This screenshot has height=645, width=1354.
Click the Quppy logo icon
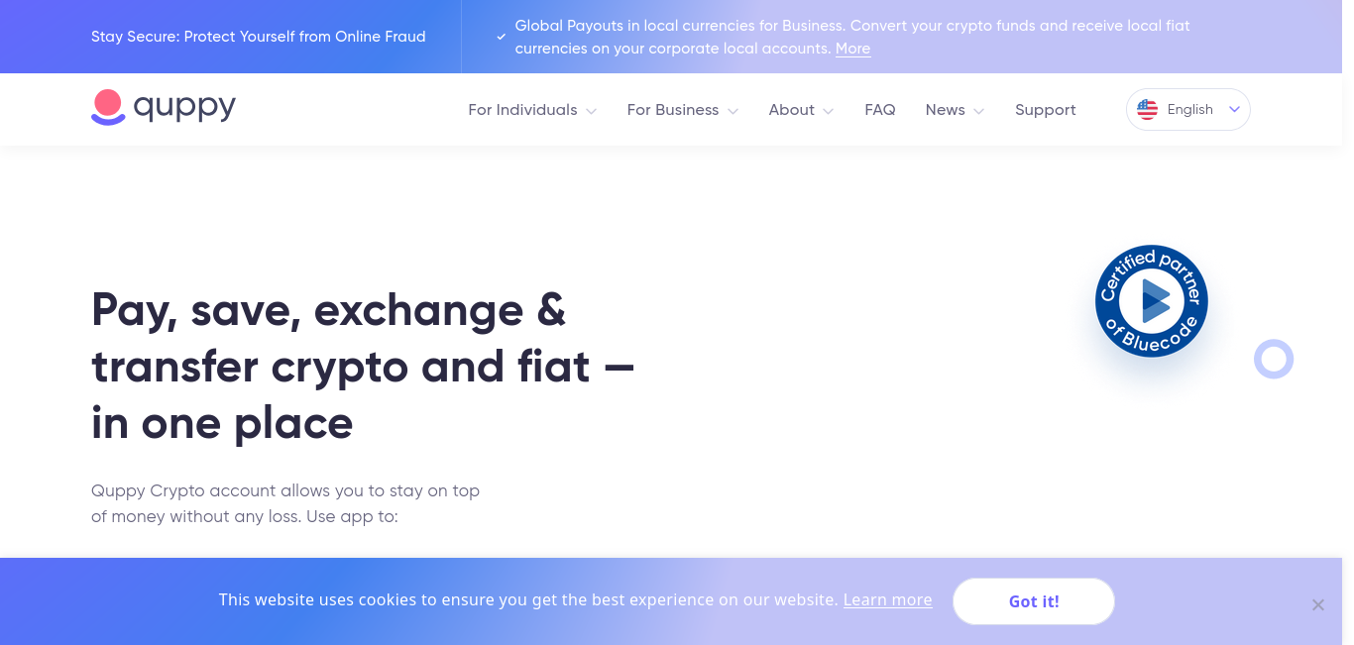(x=108, y=107)
